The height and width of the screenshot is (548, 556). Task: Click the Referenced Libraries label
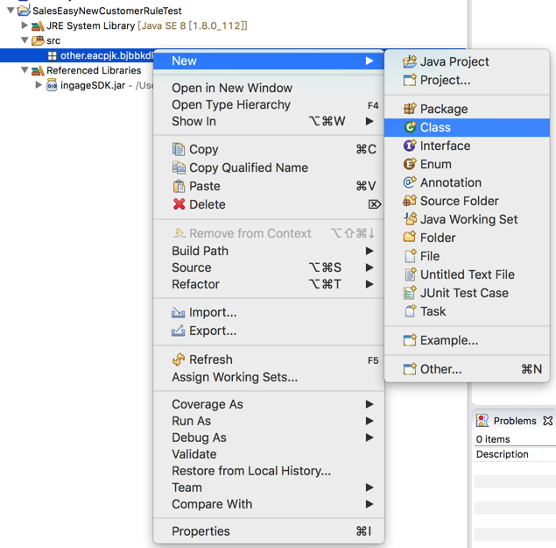click(x=94, y=70)
